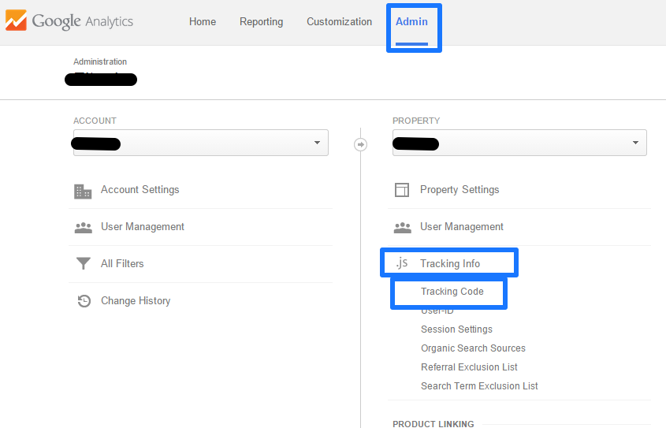Click the Property Settings layout icon
666x428 pixels.
402,190
